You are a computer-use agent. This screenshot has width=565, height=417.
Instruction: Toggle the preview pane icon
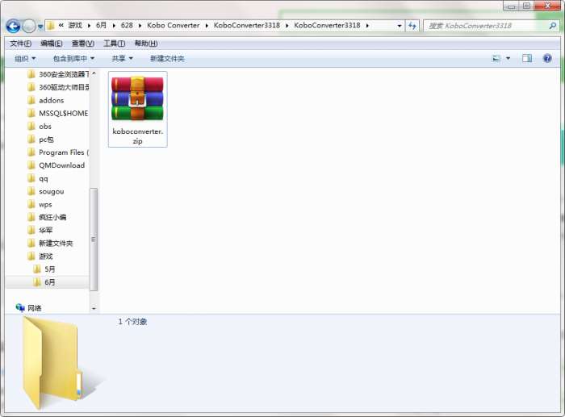[527, 58]
